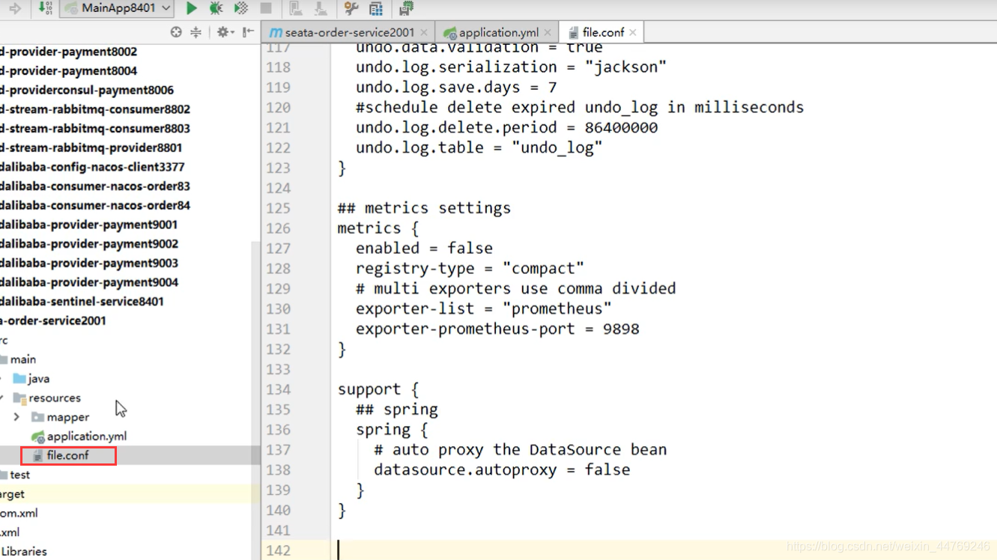Viewport: 997px width, 560px height.
Task: Select the mapper folder in the tree
Action: pos(68,417)
